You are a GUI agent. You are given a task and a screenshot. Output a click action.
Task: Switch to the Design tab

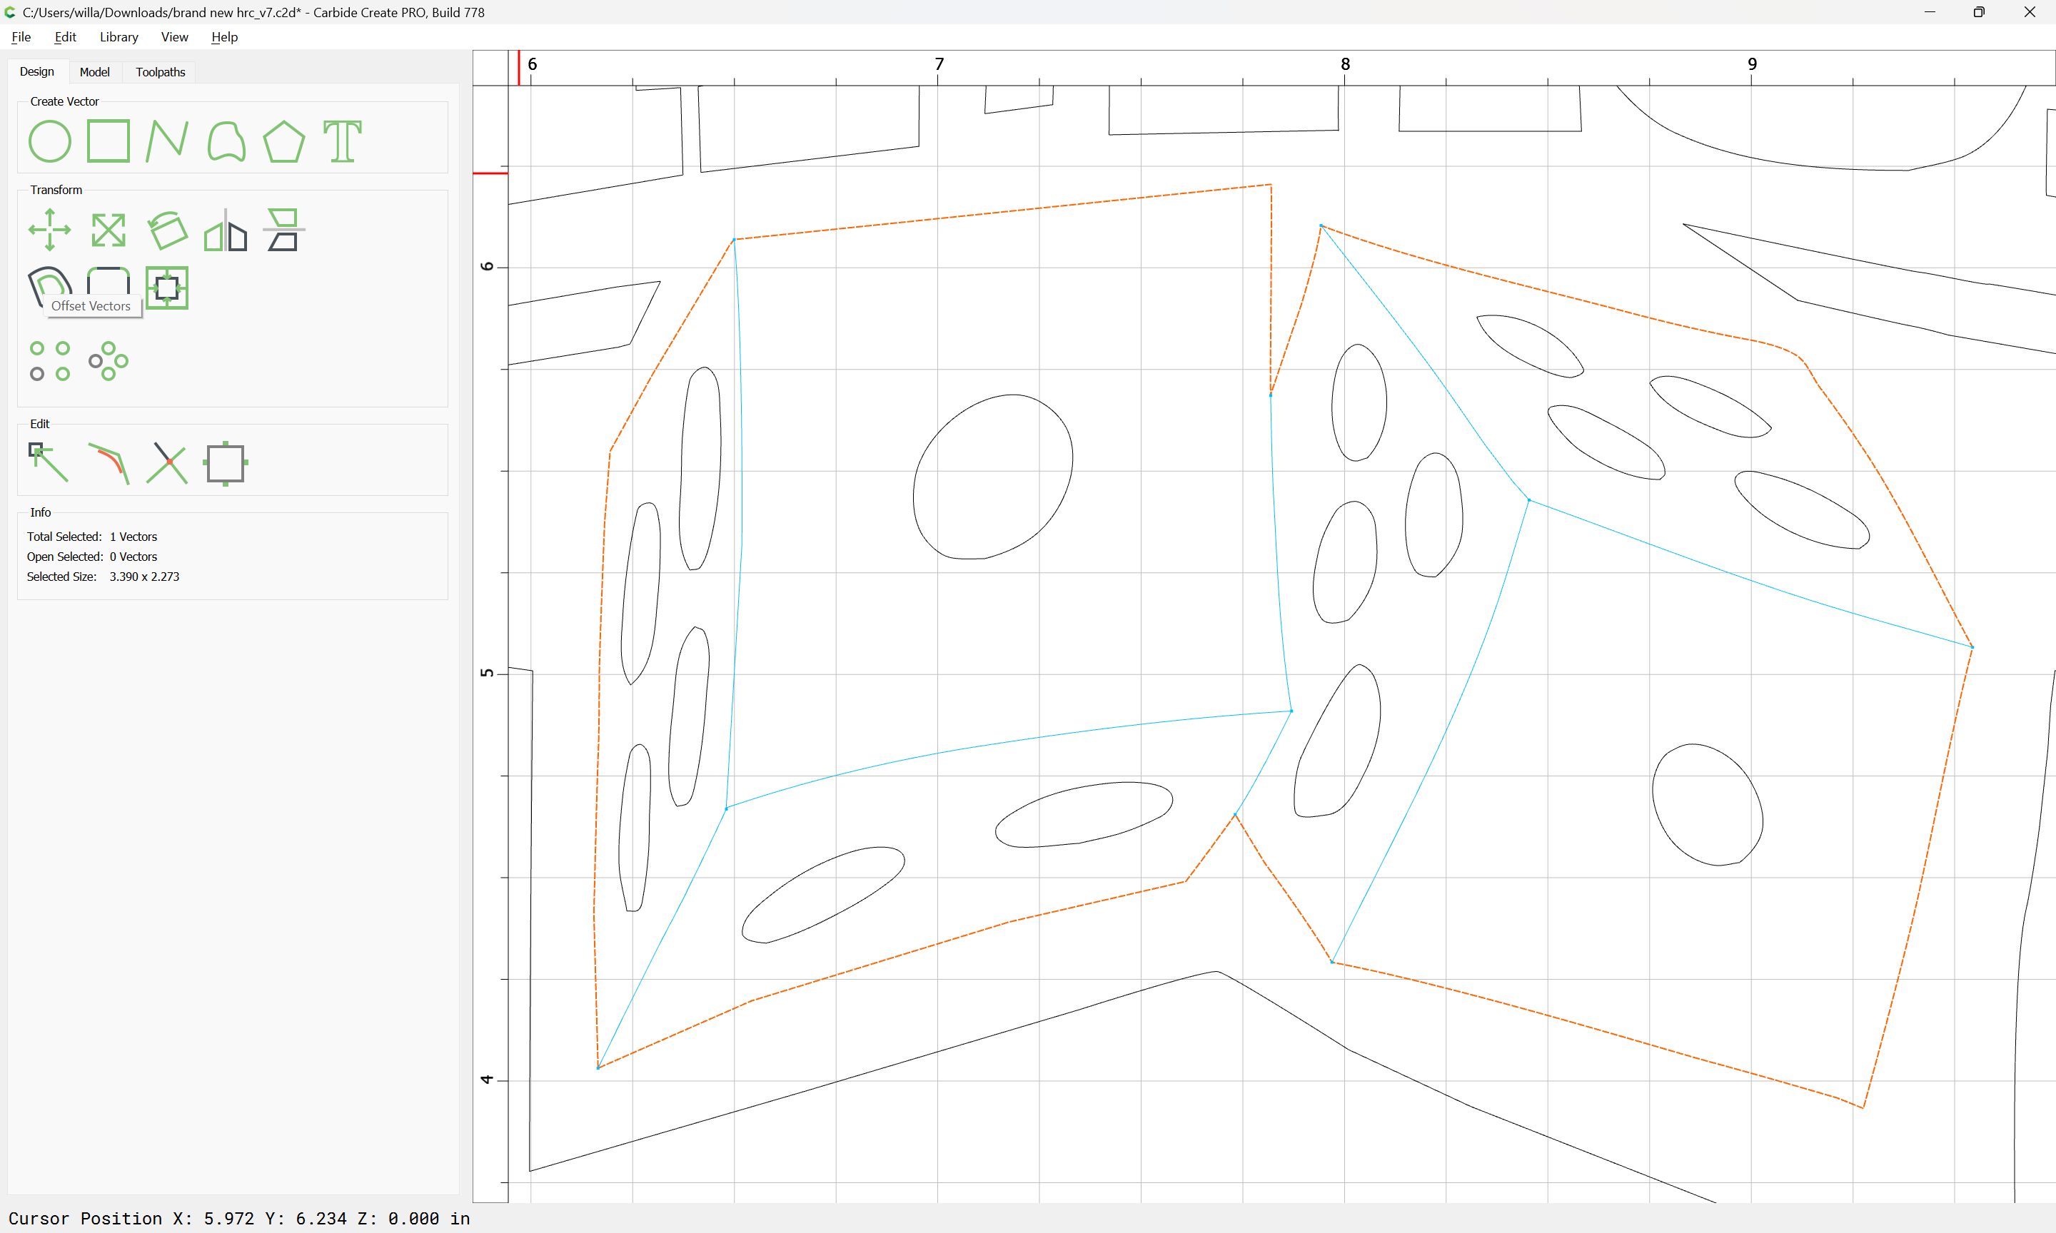pos(36,71)
